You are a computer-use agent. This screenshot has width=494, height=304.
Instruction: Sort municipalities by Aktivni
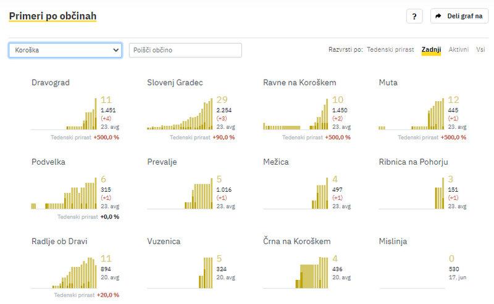pyautogui.click(x=459, y=49)
